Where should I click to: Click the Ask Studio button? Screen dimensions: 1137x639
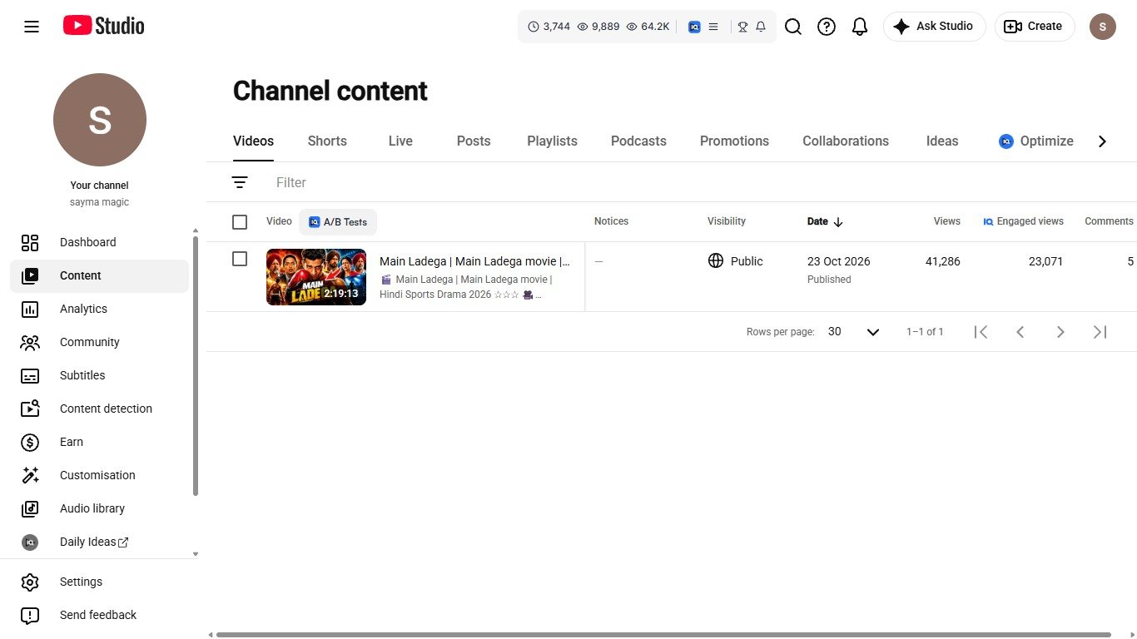click(x=934, y=27)
